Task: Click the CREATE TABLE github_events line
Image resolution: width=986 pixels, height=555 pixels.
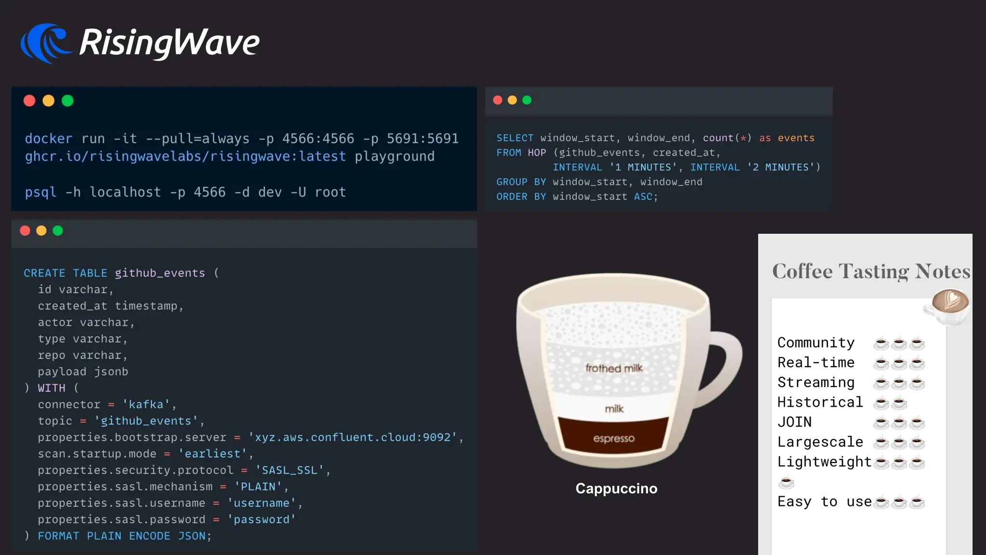Action: tap(121, 273)
